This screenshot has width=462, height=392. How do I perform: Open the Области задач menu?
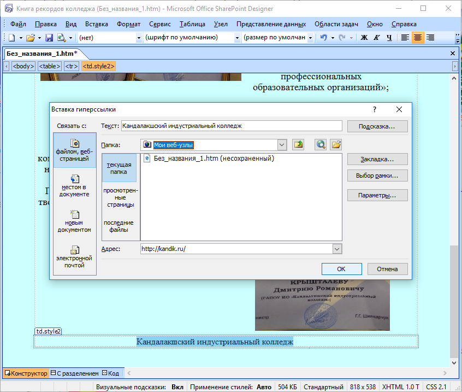[336, 24]
